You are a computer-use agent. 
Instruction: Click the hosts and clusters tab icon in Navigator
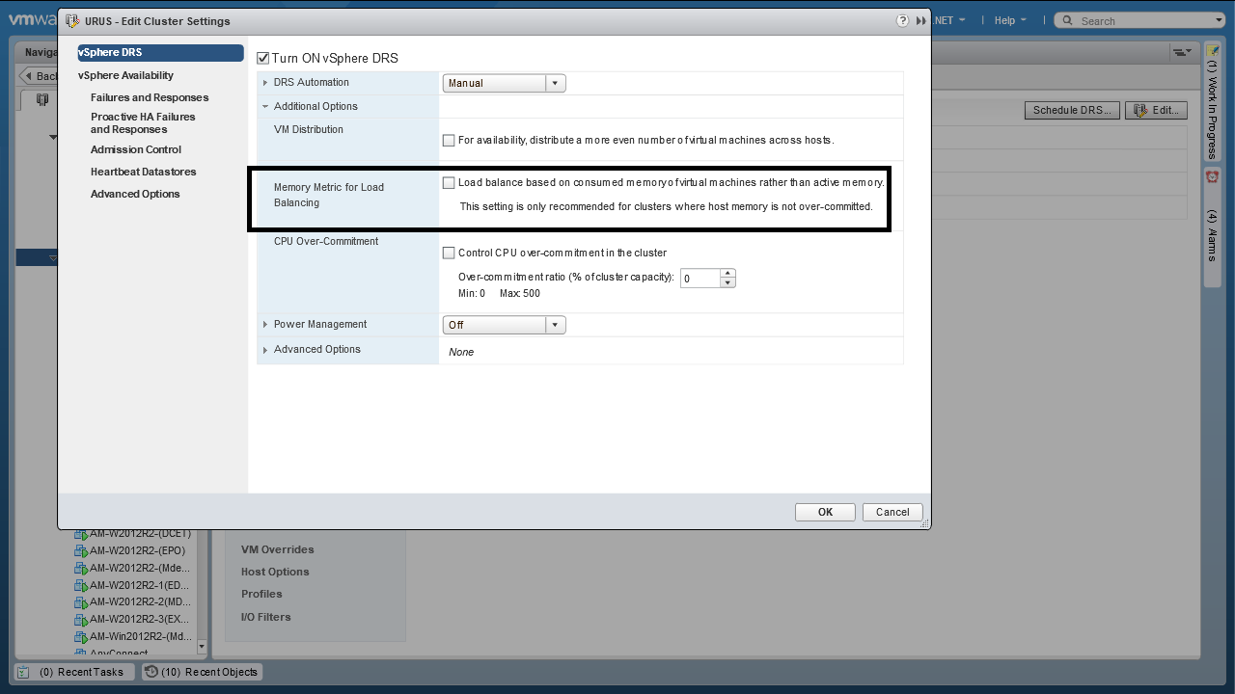(41, 99)
